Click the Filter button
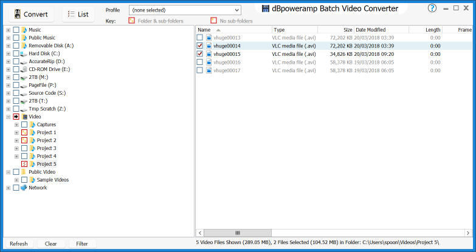 [x=82, y=243]
